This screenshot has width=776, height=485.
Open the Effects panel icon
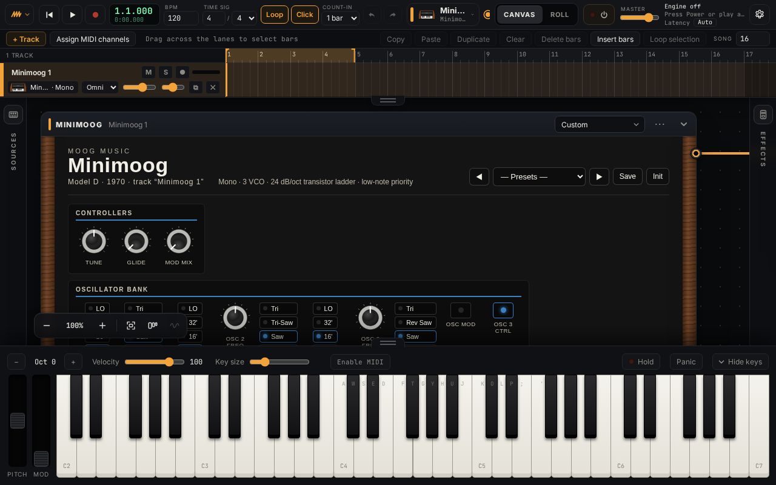[763, 115]
